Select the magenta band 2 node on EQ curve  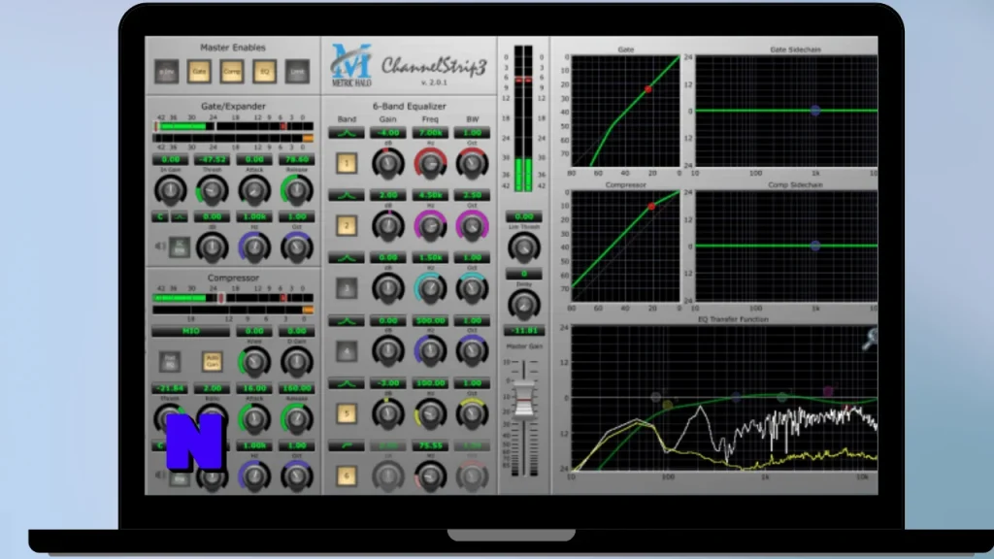tap(828, 392)
